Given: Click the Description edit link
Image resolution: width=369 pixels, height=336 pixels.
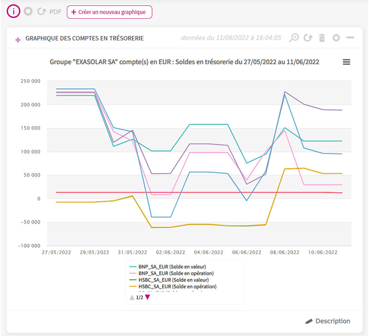Looking at the screenshot, I should (333, 321).
